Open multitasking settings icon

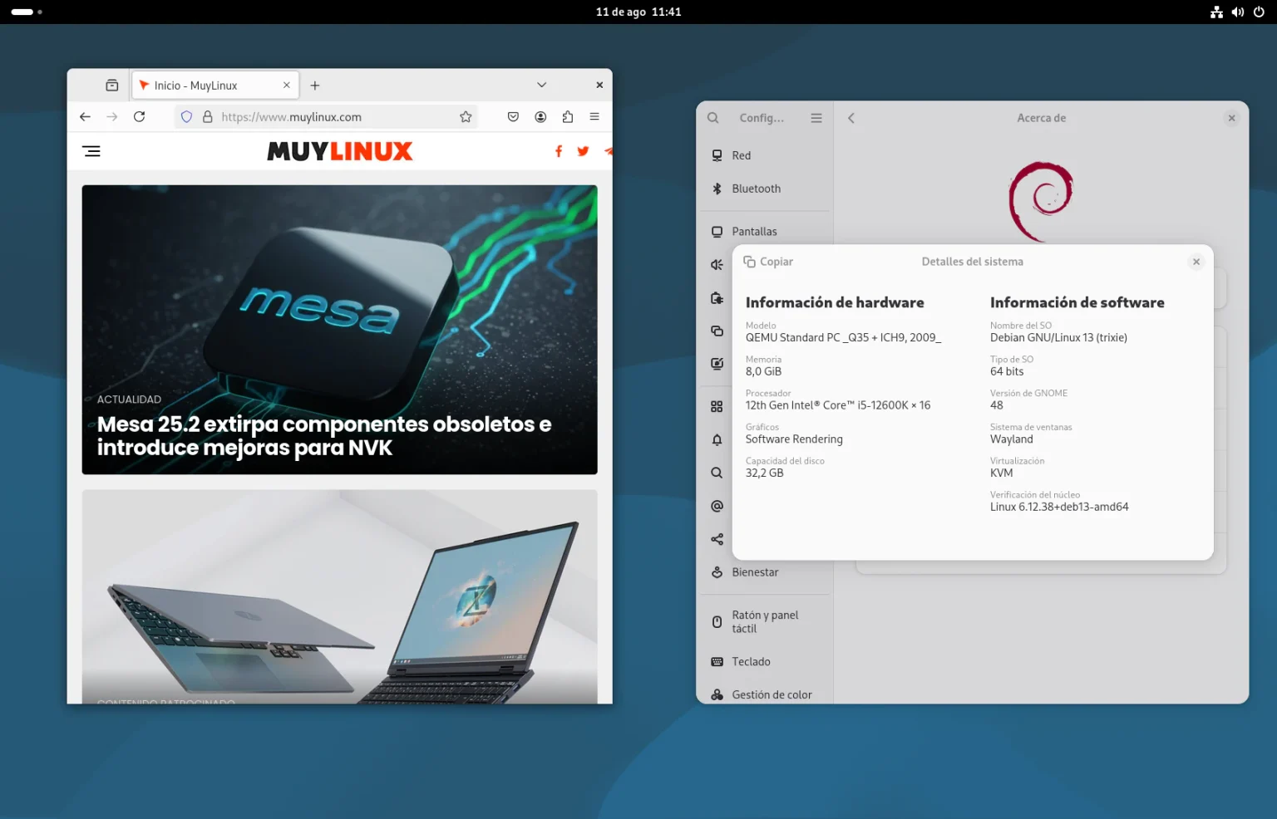click(717, 331)
